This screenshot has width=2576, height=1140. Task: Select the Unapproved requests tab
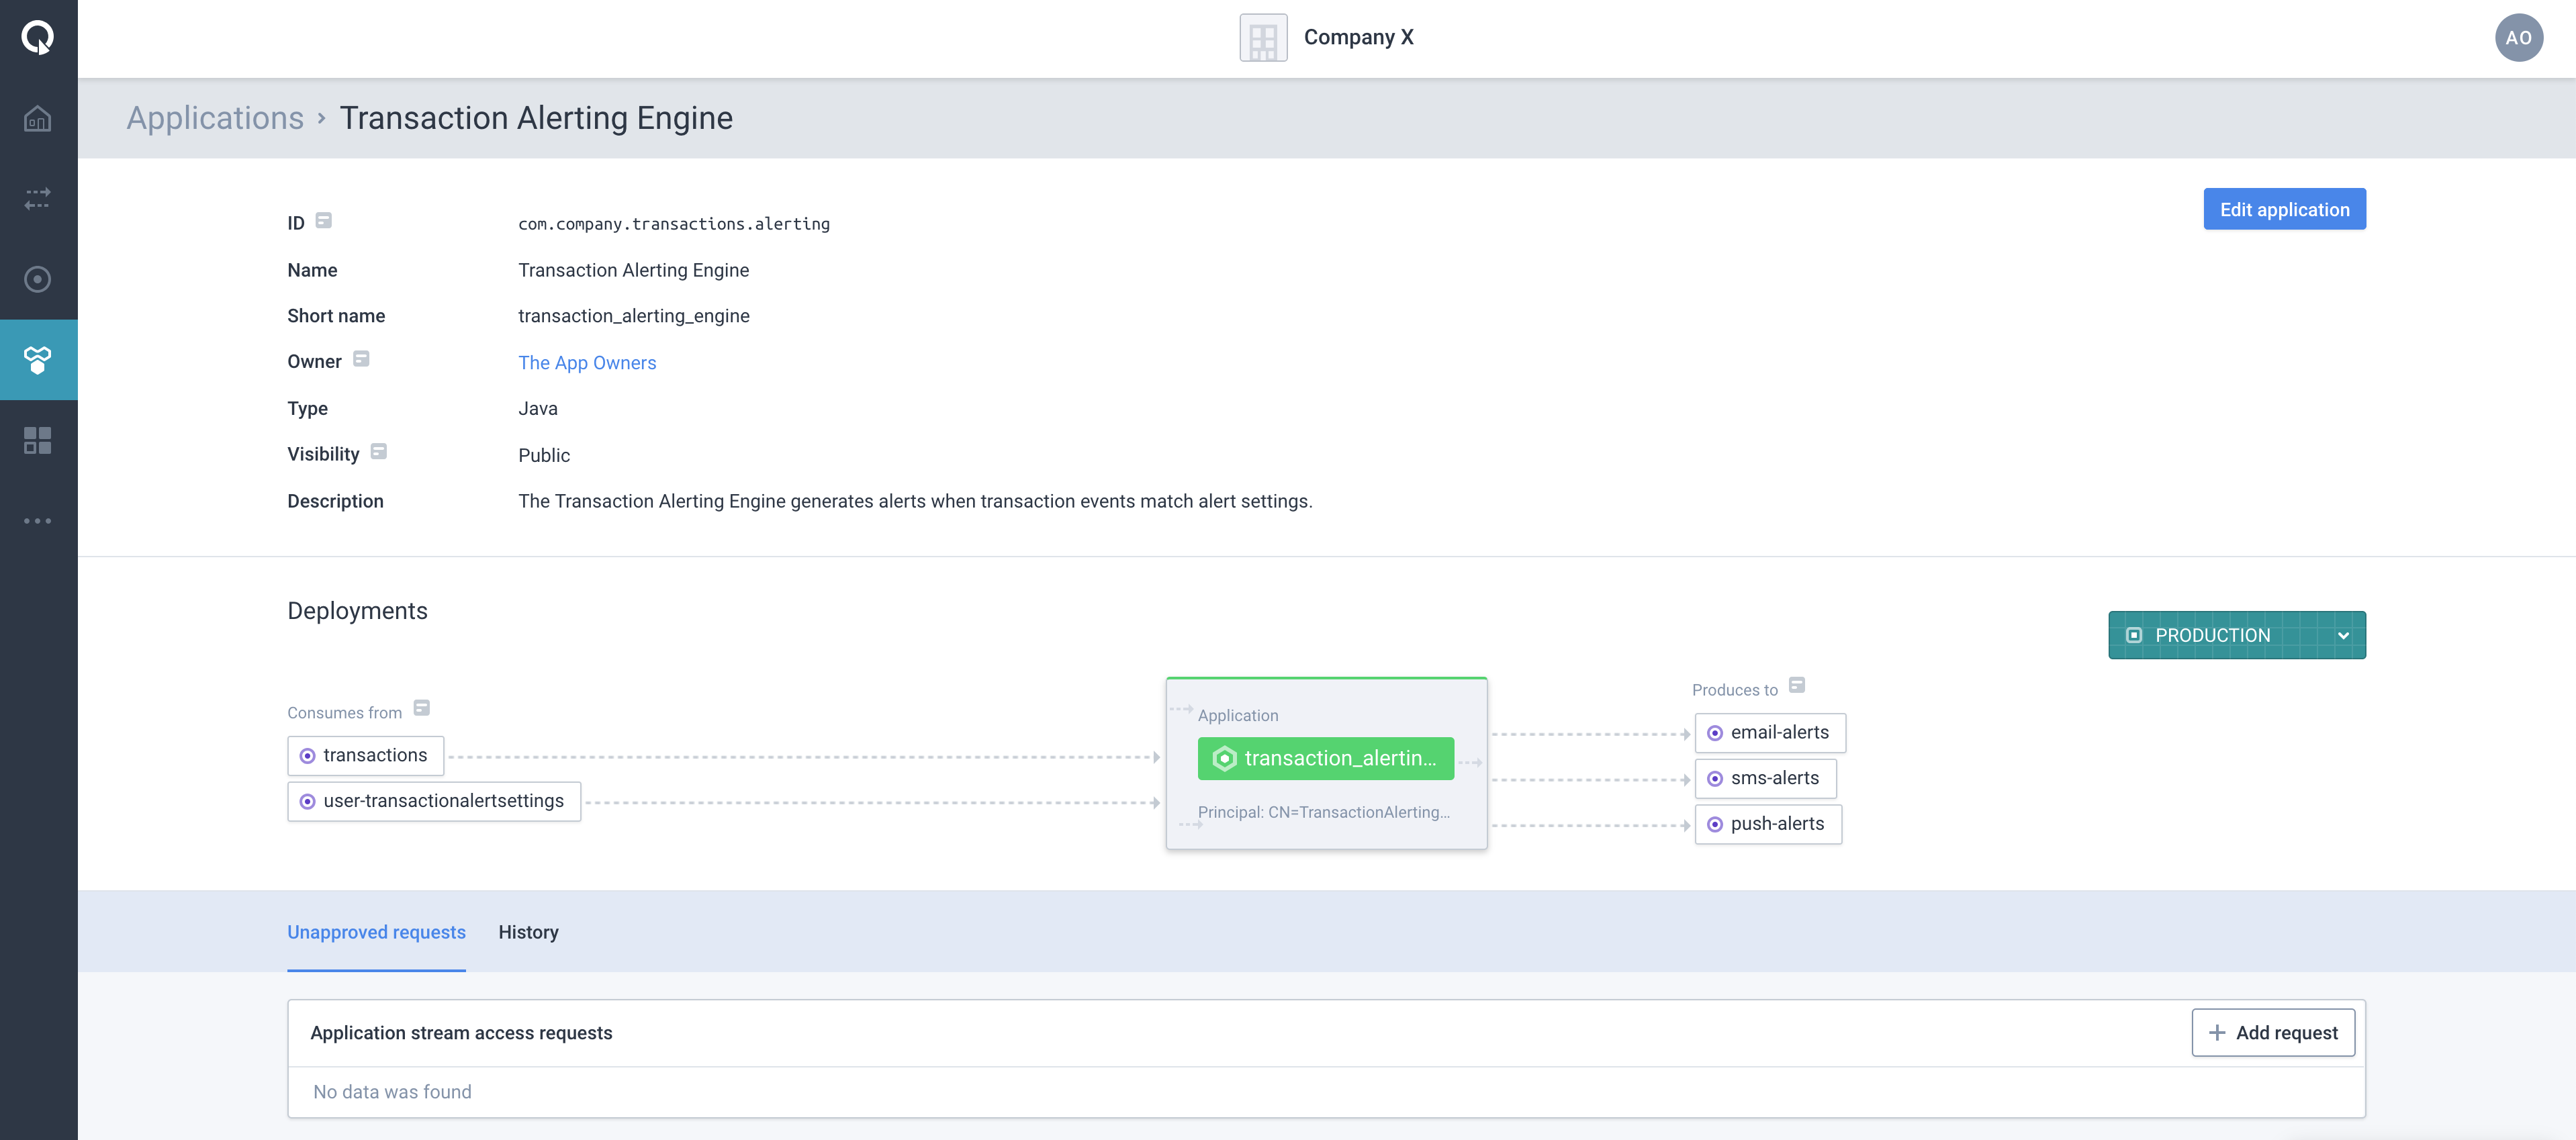pos(376,931)
